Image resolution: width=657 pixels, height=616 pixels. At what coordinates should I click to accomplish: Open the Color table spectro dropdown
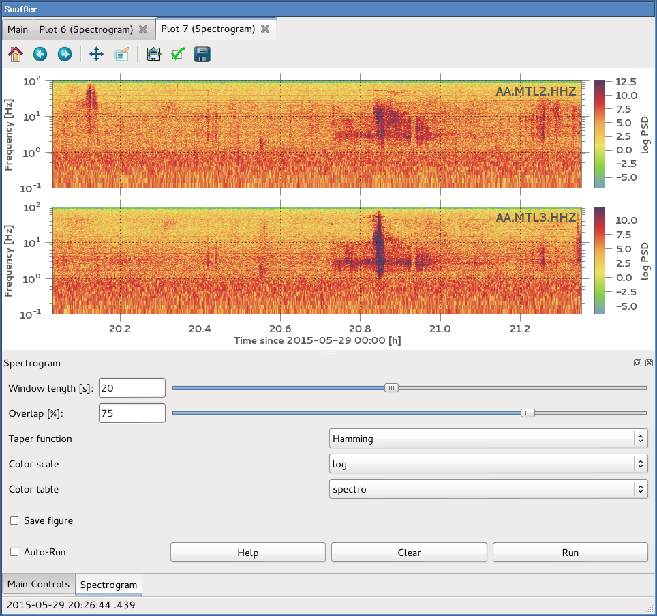488,489
